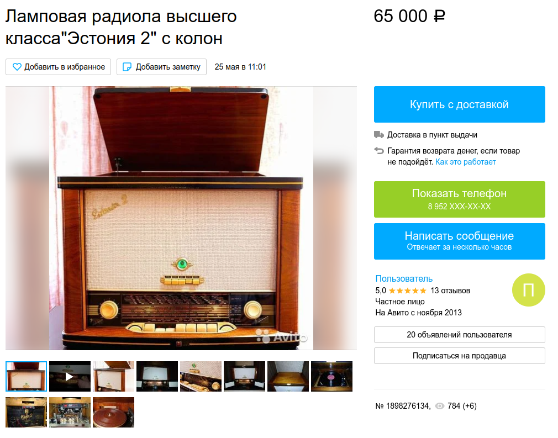Subscribe with Подписаться на продавца

[x=460, y=356]
